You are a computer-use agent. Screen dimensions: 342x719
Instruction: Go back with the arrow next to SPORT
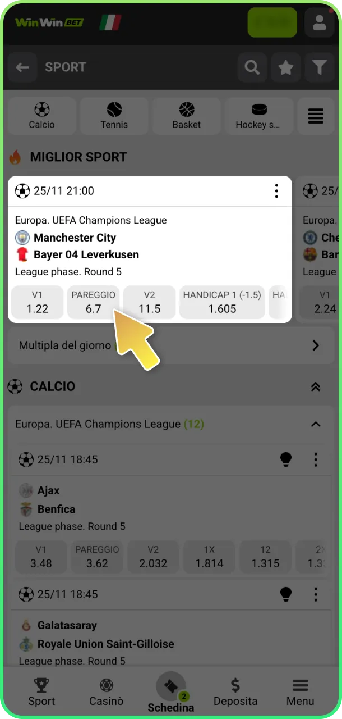pyautogui.click(x=22, y=68)
